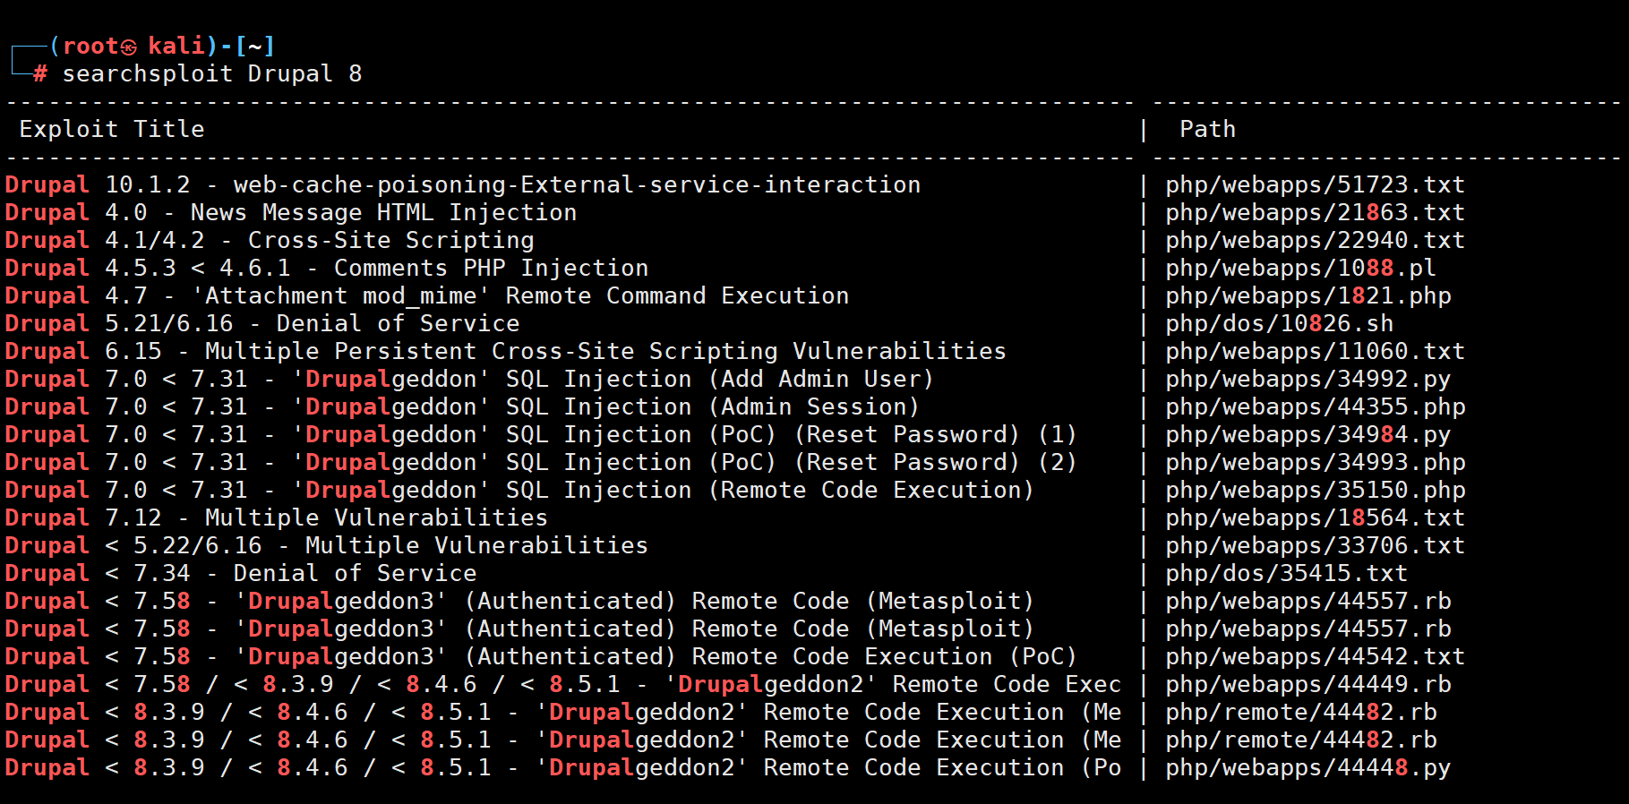Select the 'Drupal 7.12 - Multiple Vulnerabilities' entry
Image resolution: width=1629 pixels, height=804 pixels.
276,518
